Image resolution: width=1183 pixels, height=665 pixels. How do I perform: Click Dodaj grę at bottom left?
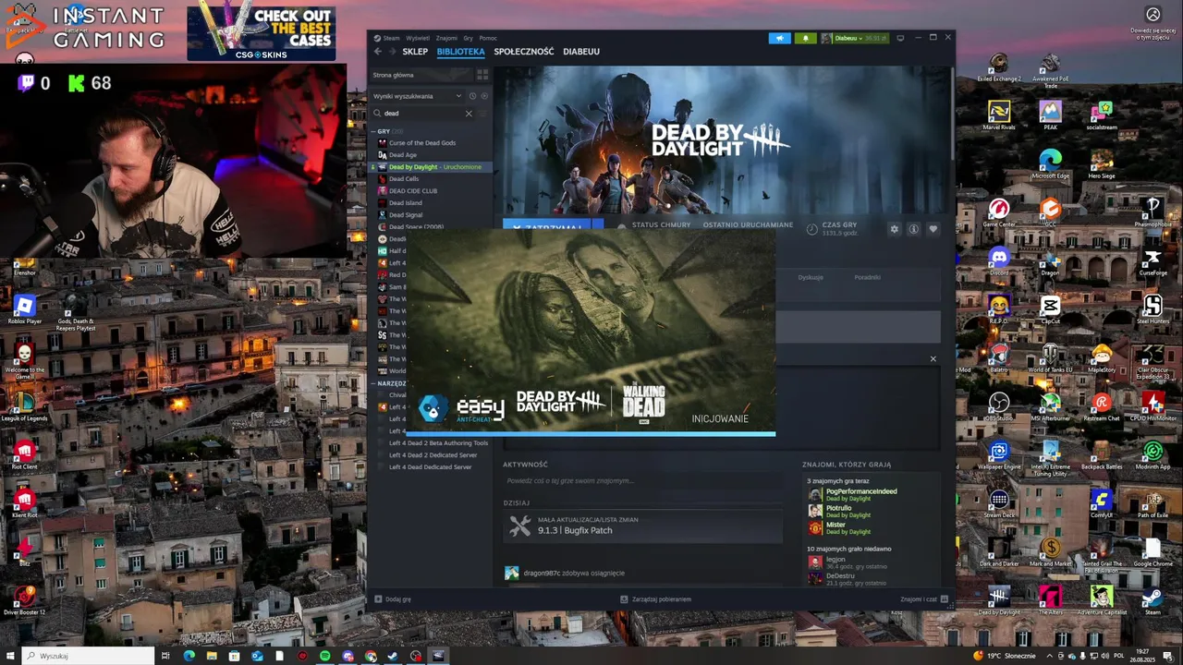(x=393, y=599)
